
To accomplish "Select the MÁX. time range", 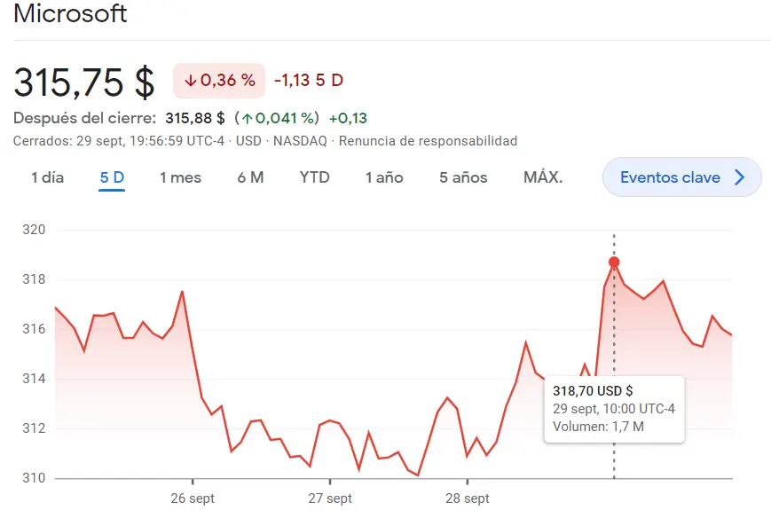I will point(542,177).
